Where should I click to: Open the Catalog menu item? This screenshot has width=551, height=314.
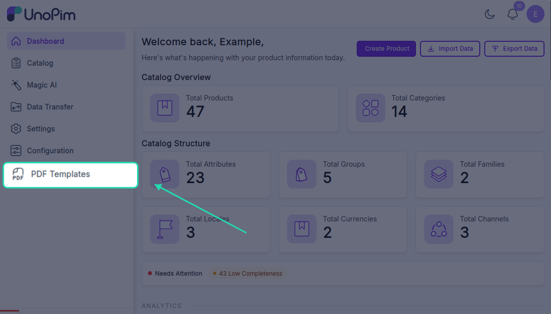[66, 63]
